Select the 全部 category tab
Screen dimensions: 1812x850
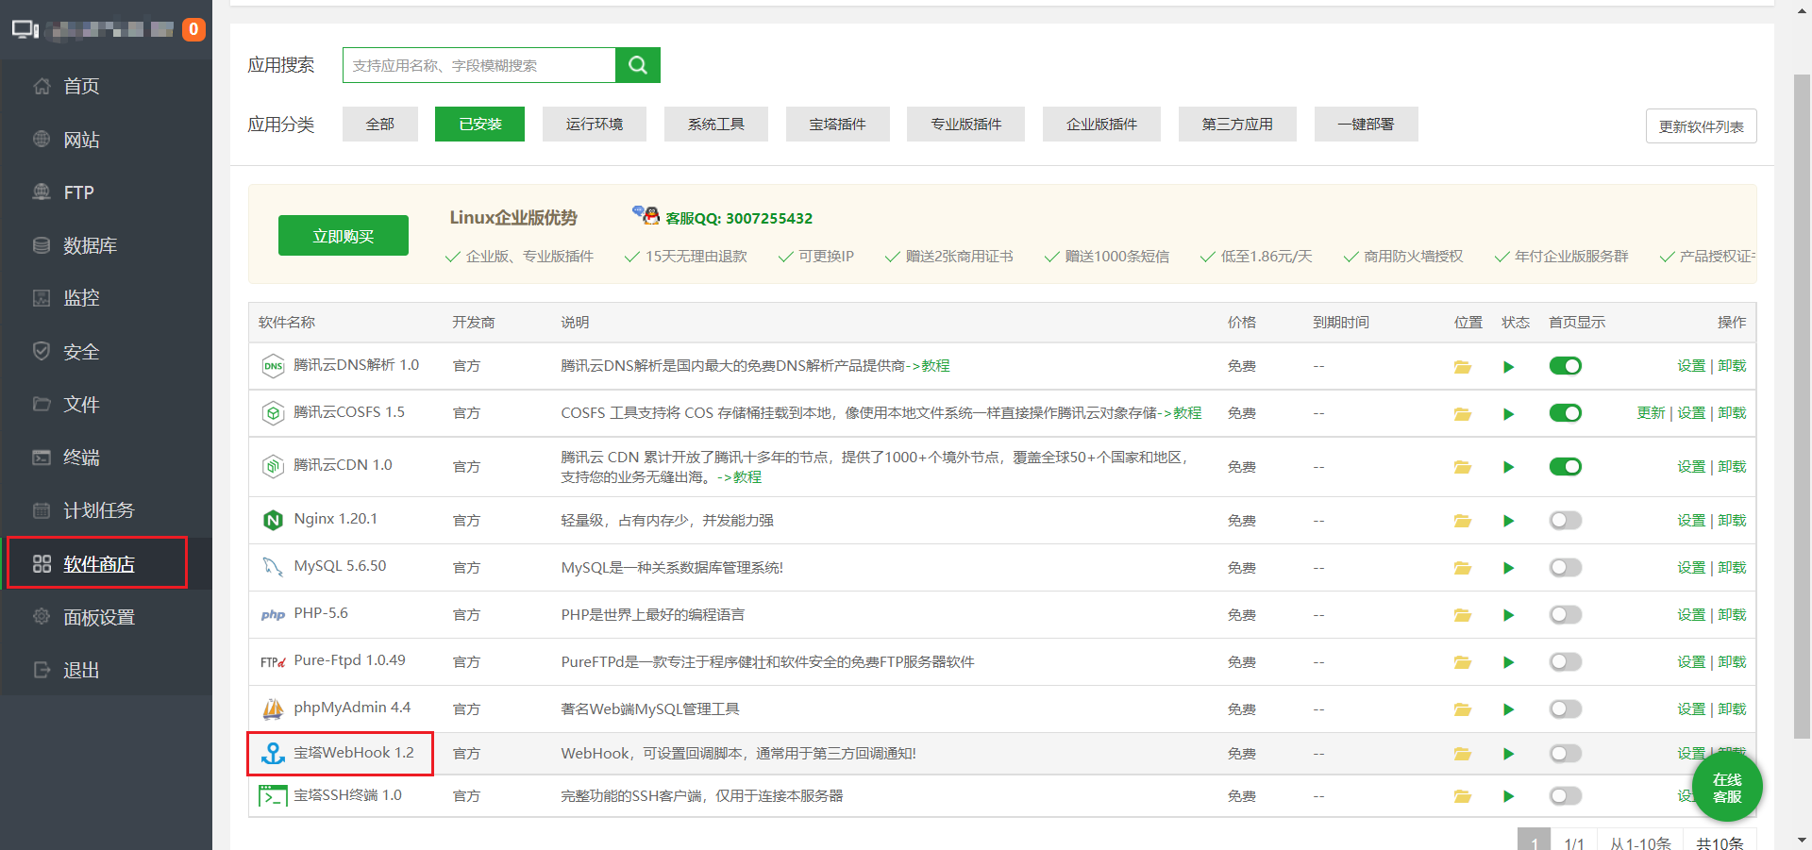tap(380, 124)
